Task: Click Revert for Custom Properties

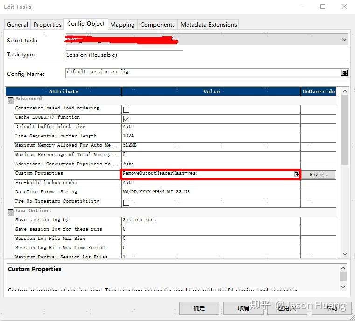Action: tap(318, 175)
